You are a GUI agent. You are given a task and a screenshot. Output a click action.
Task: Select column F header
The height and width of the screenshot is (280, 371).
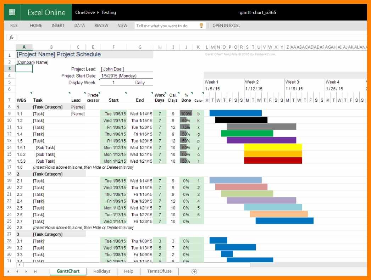[x=113, y=47]
